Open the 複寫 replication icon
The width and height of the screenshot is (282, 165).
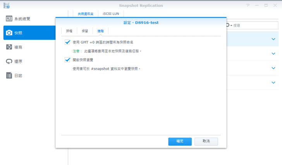(9, 47)
